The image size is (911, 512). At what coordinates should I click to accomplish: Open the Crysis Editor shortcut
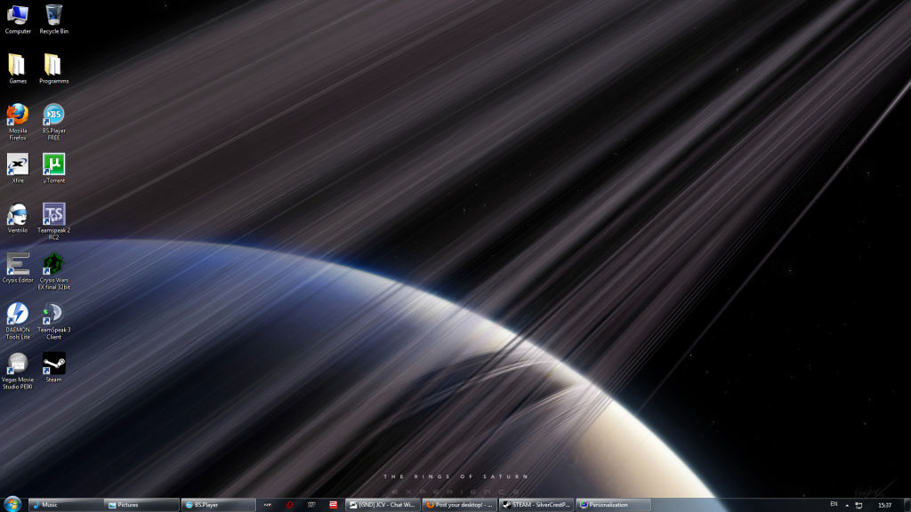(18, 265)
